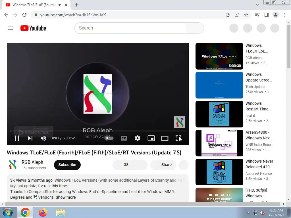Open Windows 100.09 MMR video thumbnail
This screenshot has height=218, width=291.
click(219, 56)
